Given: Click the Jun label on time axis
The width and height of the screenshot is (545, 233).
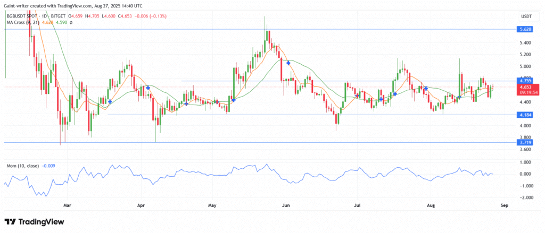Looking at the screenshot, I should pyautogui.click(x=286, y=205).
